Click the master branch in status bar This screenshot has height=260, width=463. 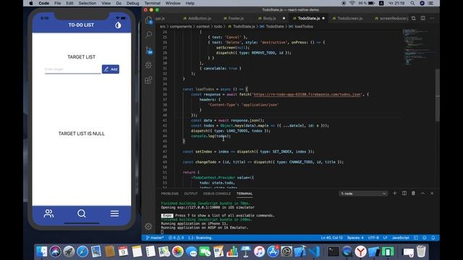155,238
